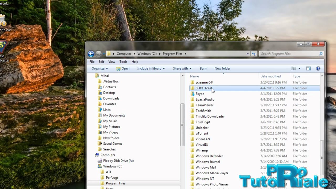Click the change view icon
Screen dimensions: 336x189
(293, 69)
